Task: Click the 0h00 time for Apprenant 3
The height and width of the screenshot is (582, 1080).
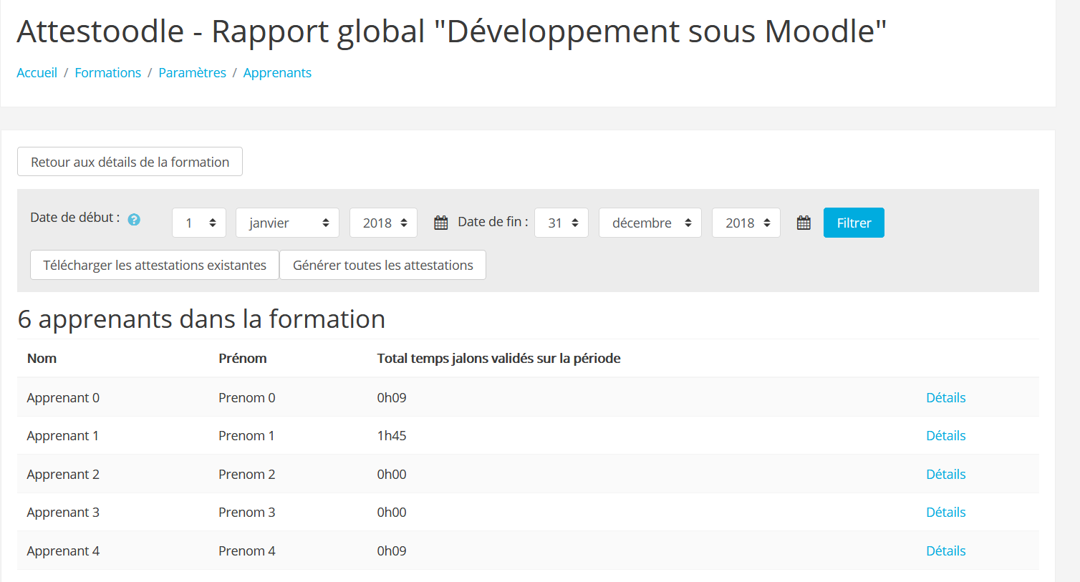Action: [x=392, y=512]
